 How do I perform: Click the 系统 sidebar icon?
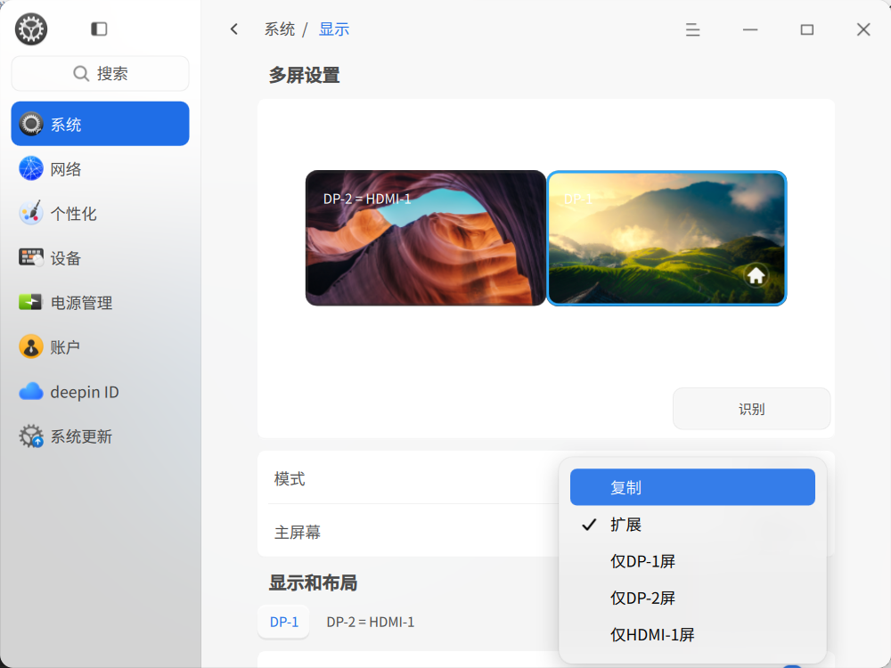coord(31,124)
